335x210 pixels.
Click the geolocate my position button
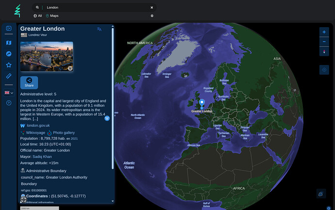tap(324, 70)
